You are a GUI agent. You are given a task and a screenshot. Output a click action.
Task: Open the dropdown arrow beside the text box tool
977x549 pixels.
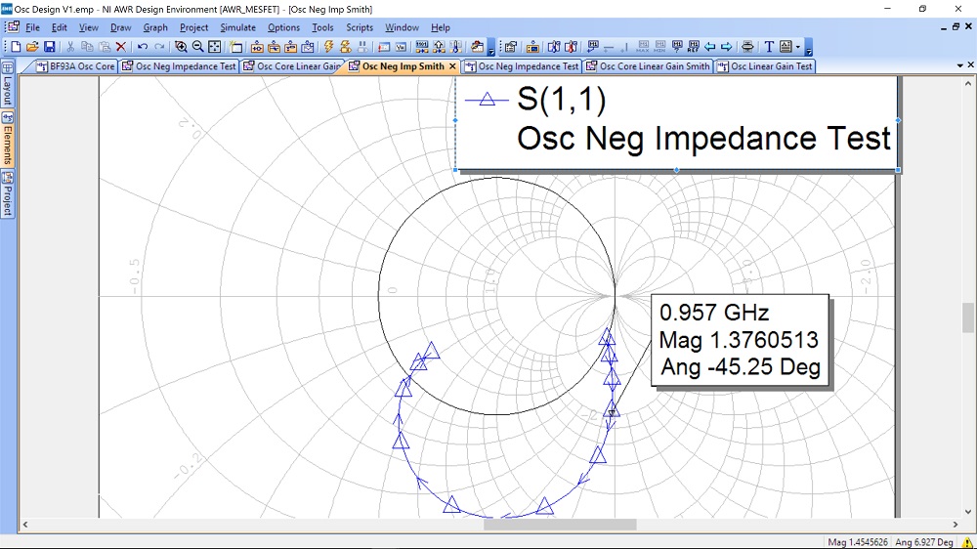point(799,46)
